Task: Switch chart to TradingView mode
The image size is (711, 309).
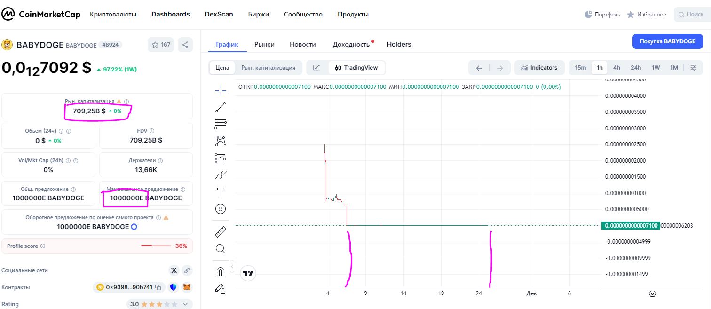Action: pos(356,68)
